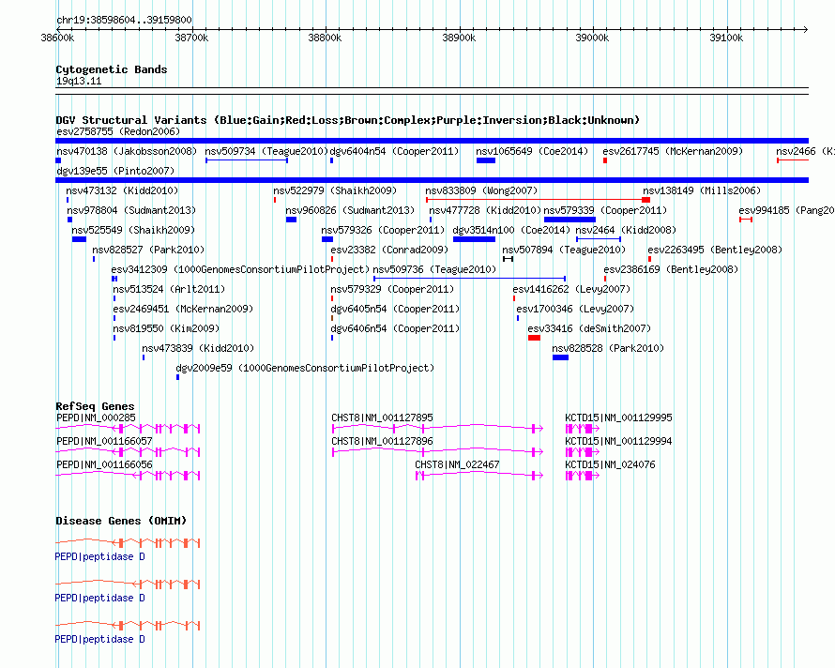Open esv2263495 (Bentley2008) variant
Screen dimensions: 835x668
tap(715, 250)
